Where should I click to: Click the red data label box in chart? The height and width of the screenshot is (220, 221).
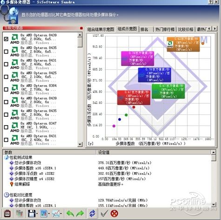(134, 98)
